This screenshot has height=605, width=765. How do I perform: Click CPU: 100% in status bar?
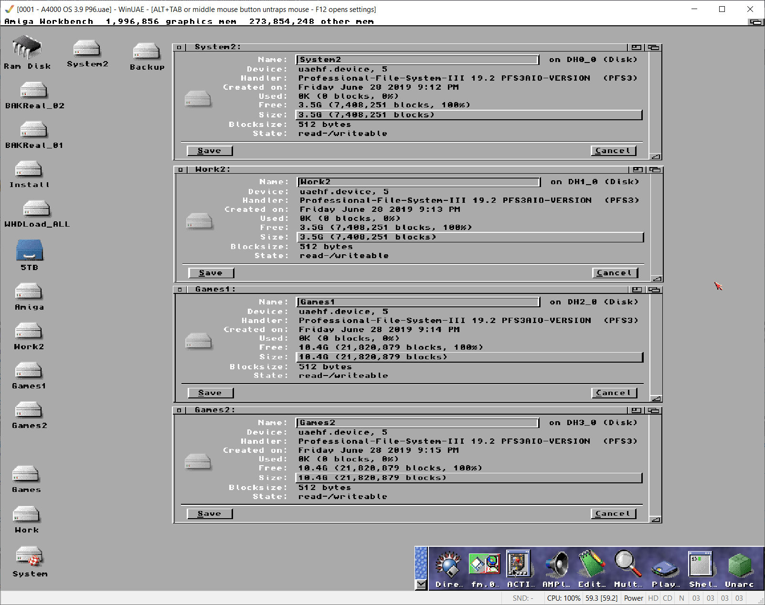tap(563, 598)
